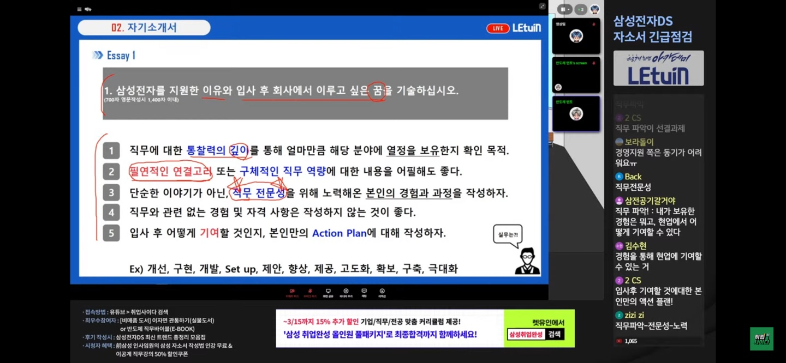
Task: Click the LIVE LEtuin badge on slide
Action: coord(513,28)
